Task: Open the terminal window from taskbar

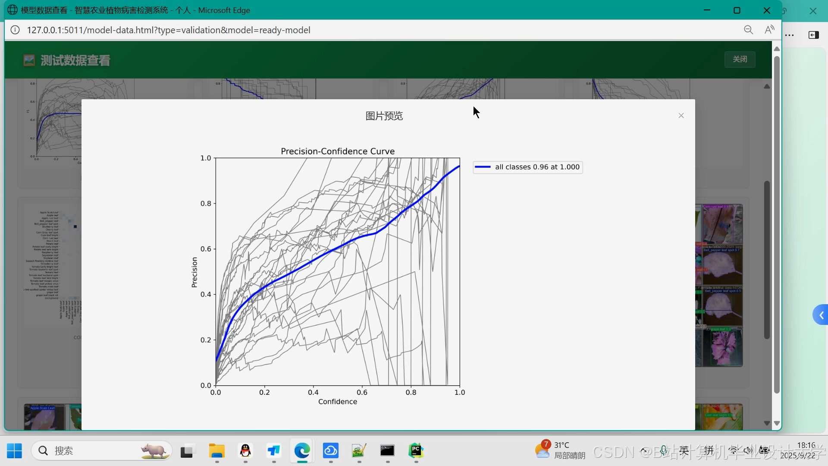Action: (387, 451)
